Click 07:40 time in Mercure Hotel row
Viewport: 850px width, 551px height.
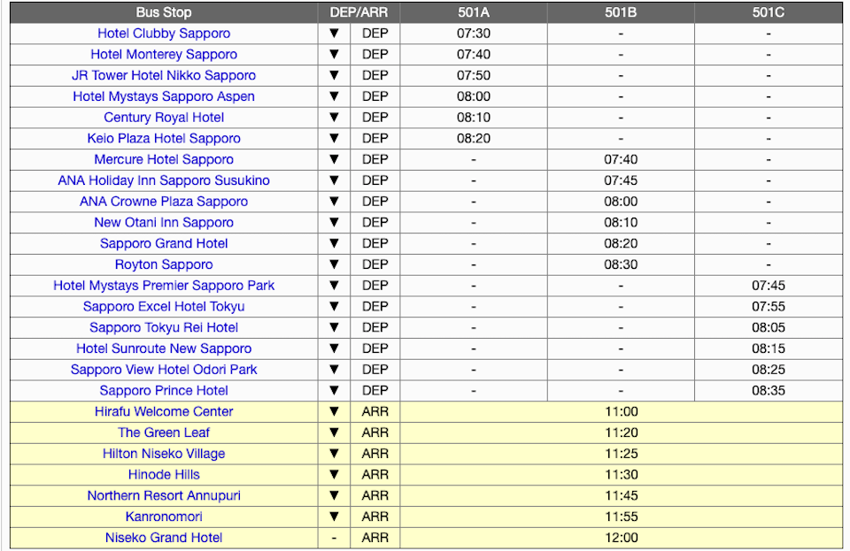tap(621, 160)
